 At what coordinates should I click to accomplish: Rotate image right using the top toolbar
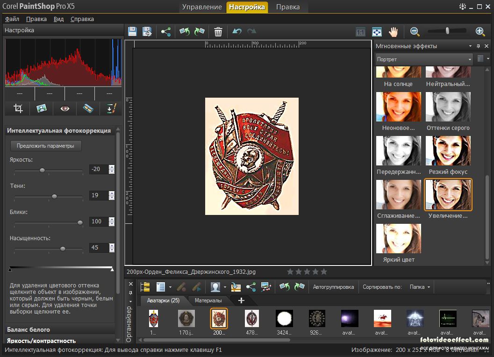coord(200,31)
